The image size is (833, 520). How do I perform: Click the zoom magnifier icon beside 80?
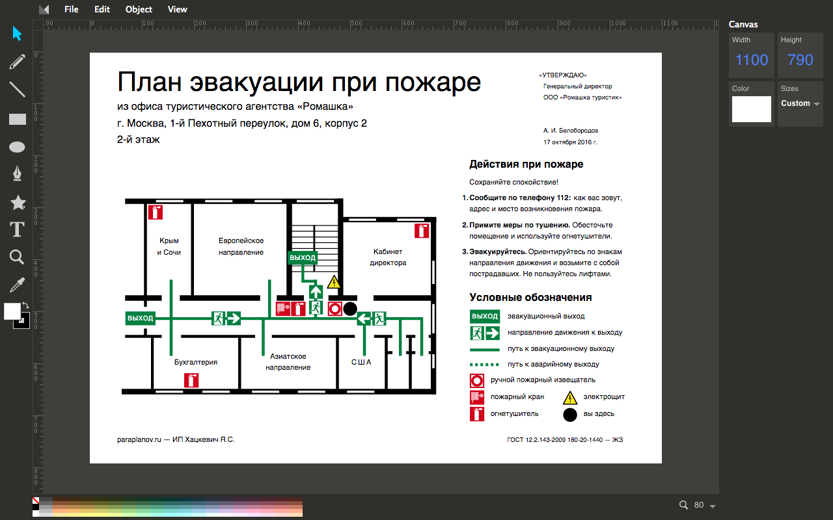tap(683, 505)
